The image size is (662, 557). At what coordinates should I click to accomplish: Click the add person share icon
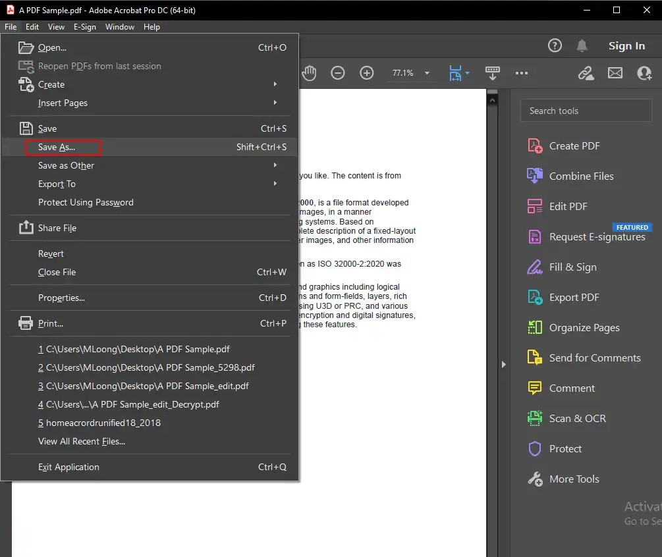click(644, 73)
